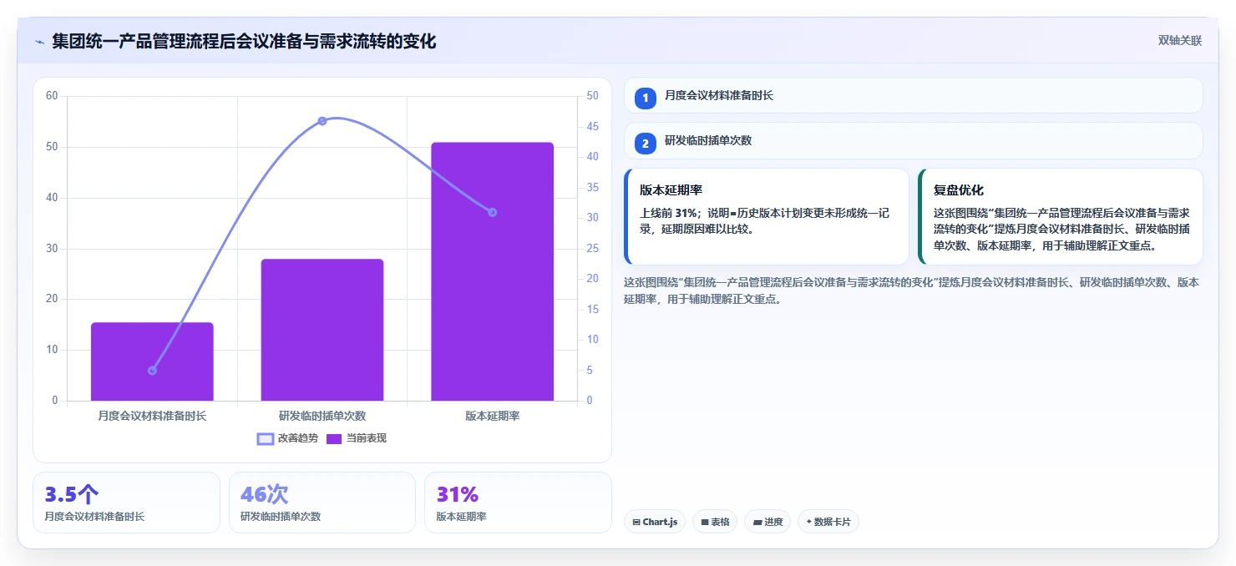The width and height of the screenshot is (1236, 566).
Task: Open list item 2 研发临时插单次数
Action: point(914,140)
